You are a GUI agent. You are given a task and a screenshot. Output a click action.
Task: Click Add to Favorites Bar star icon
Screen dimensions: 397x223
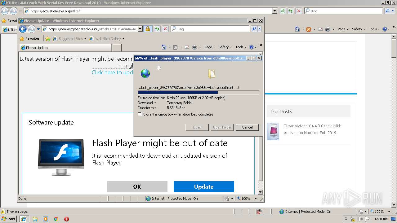point(47,39)
